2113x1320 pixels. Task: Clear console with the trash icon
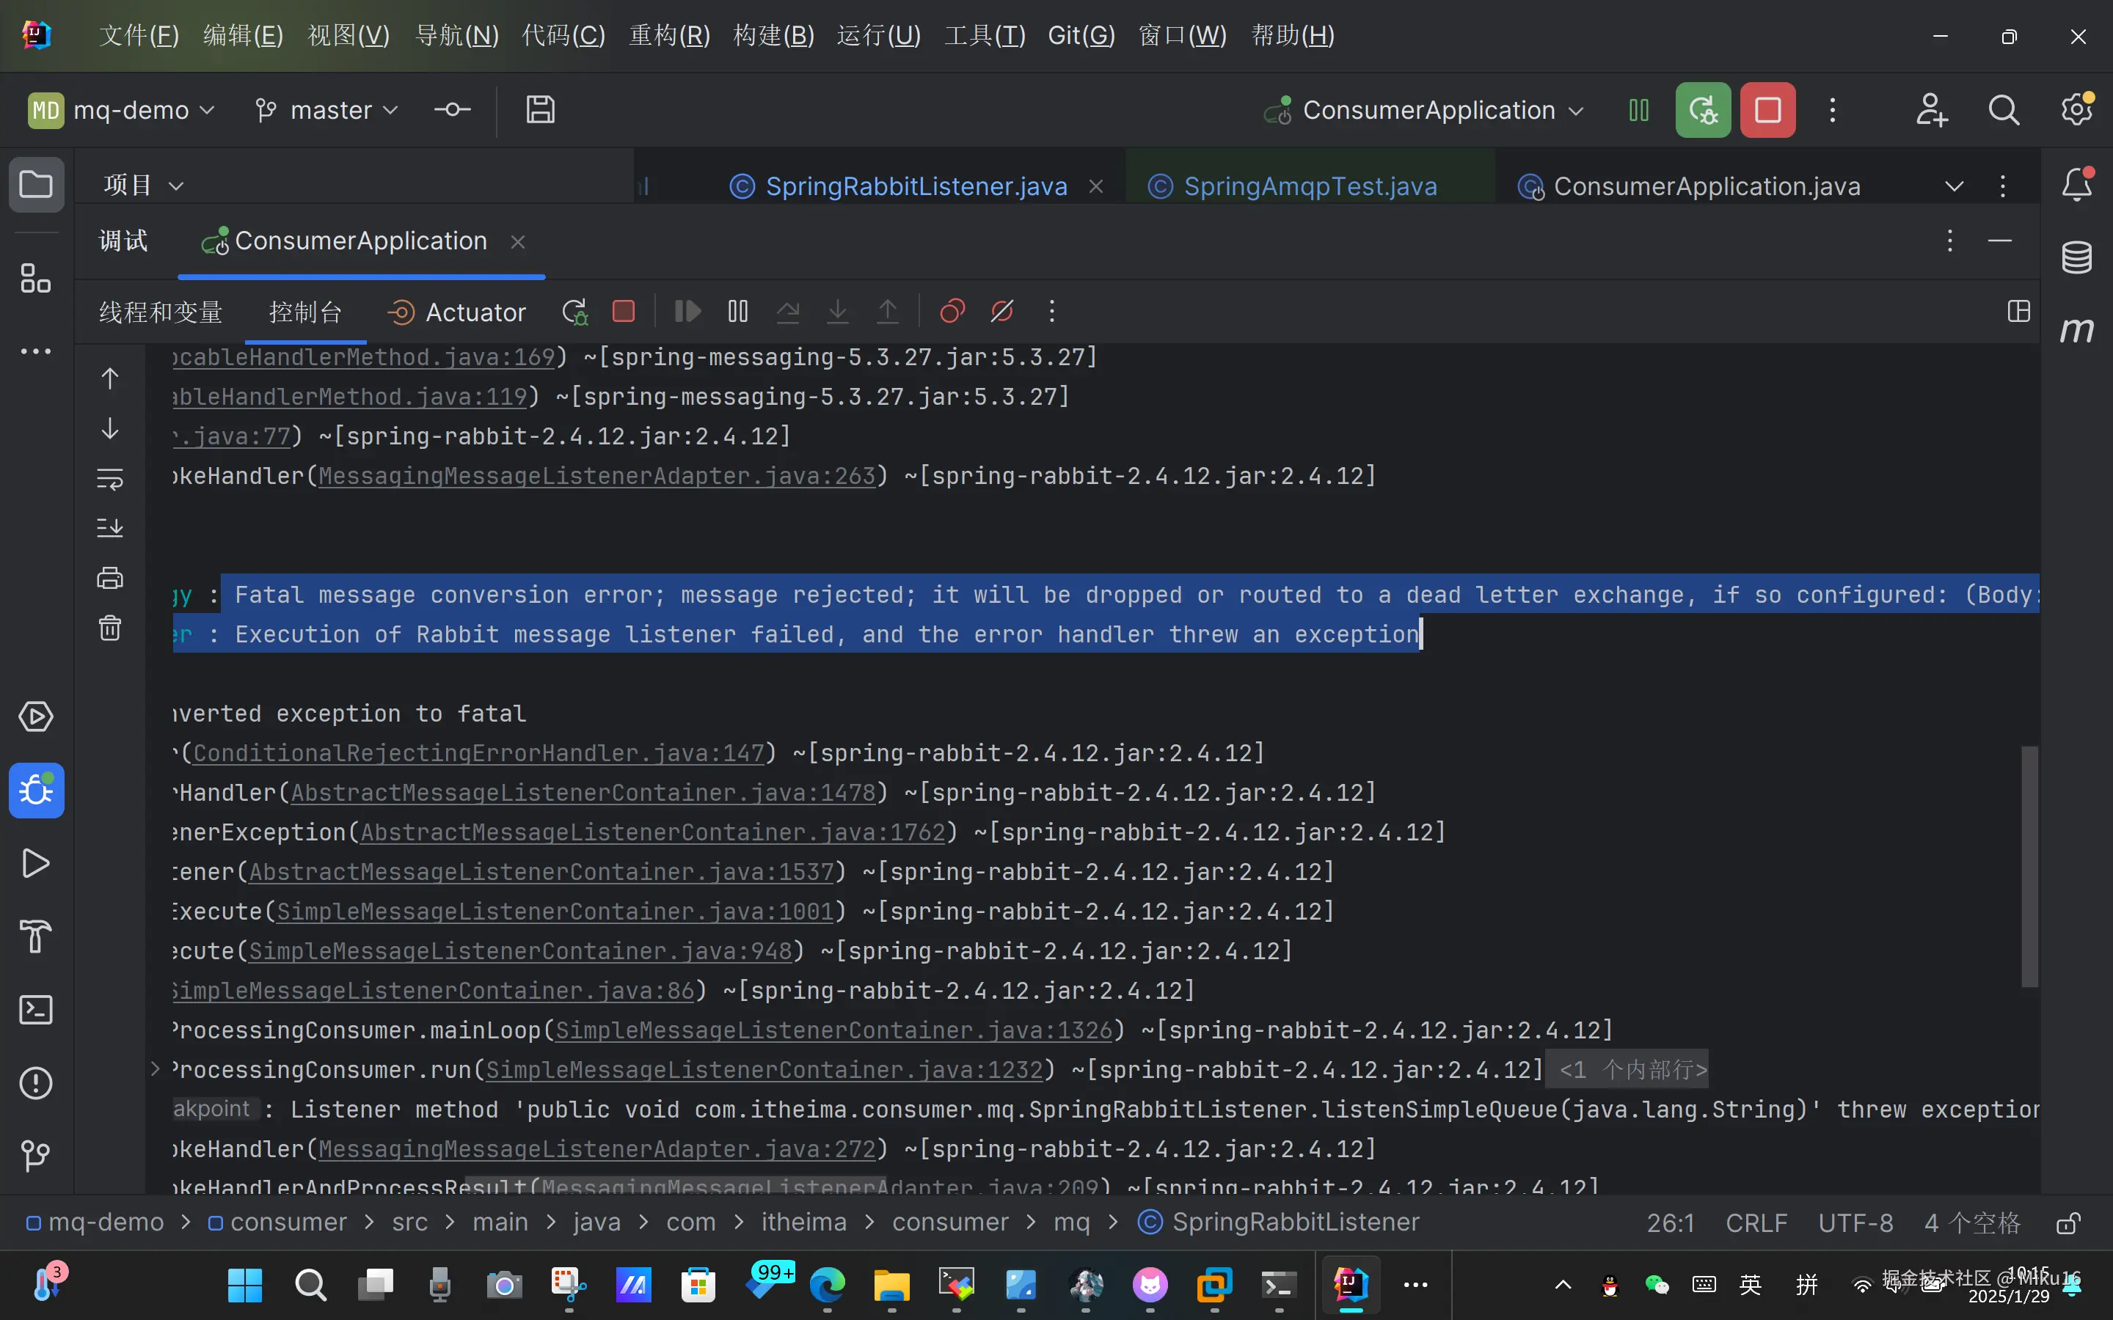pos(110,628)
